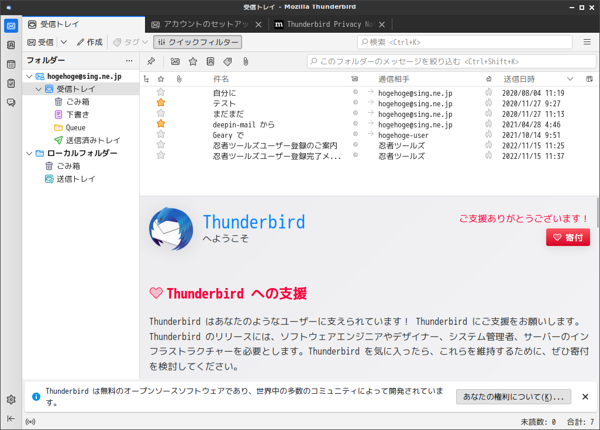
Task: Collapse the spaces toolbar
Action: (11, 418)
